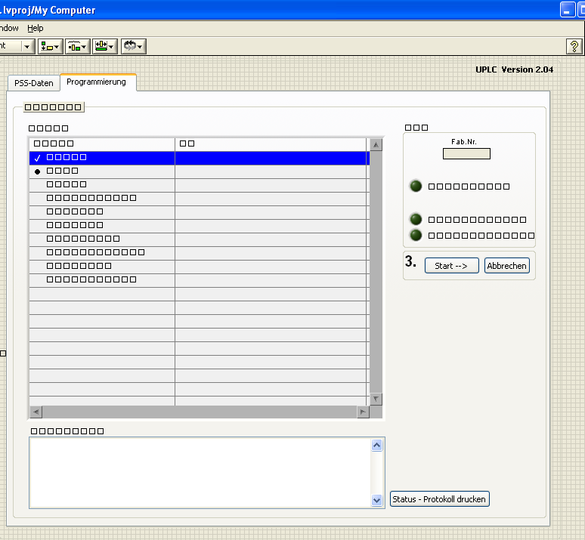This screenshot has height=540, width=585.
Task: Open the Align Objects toolbar menu
Action: [x=51, y=47]
